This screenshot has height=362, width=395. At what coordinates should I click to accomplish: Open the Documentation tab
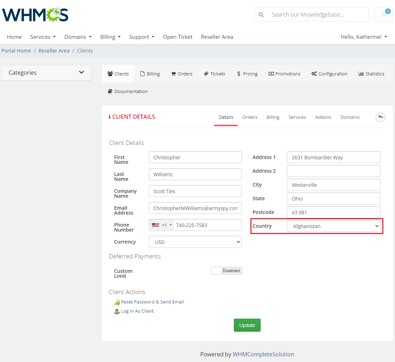[128, 91]
